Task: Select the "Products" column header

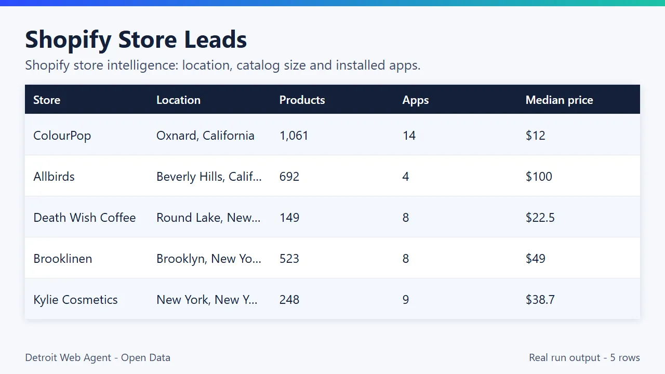Action: coord(302,100)
